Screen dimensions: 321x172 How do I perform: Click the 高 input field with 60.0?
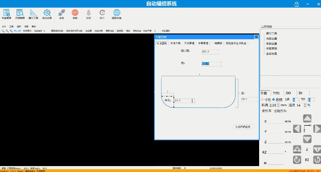tap(250, 99)
